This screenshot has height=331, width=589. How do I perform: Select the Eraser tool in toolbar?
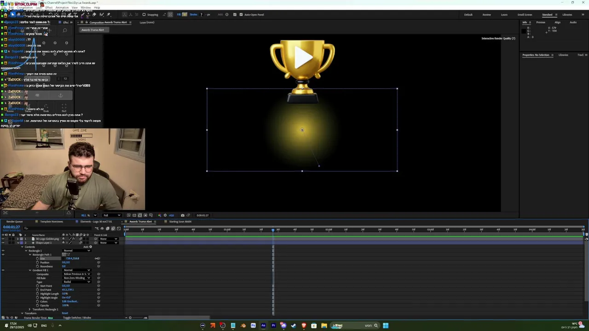tap(94, 14)
